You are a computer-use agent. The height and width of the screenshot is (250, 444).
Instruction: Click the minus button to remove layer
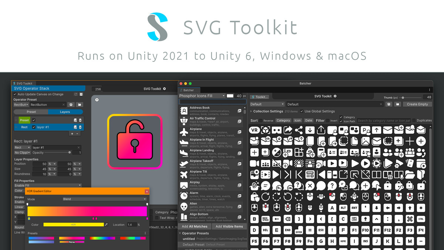77,134
